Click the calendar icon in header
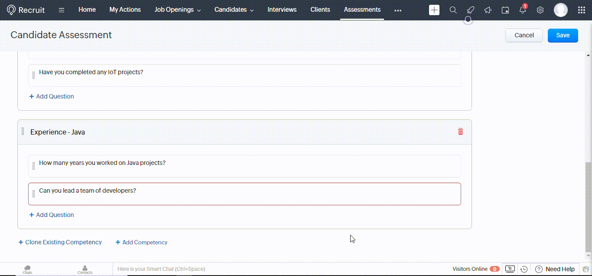This screenshot has height=276, width=592. pos(505,10)
